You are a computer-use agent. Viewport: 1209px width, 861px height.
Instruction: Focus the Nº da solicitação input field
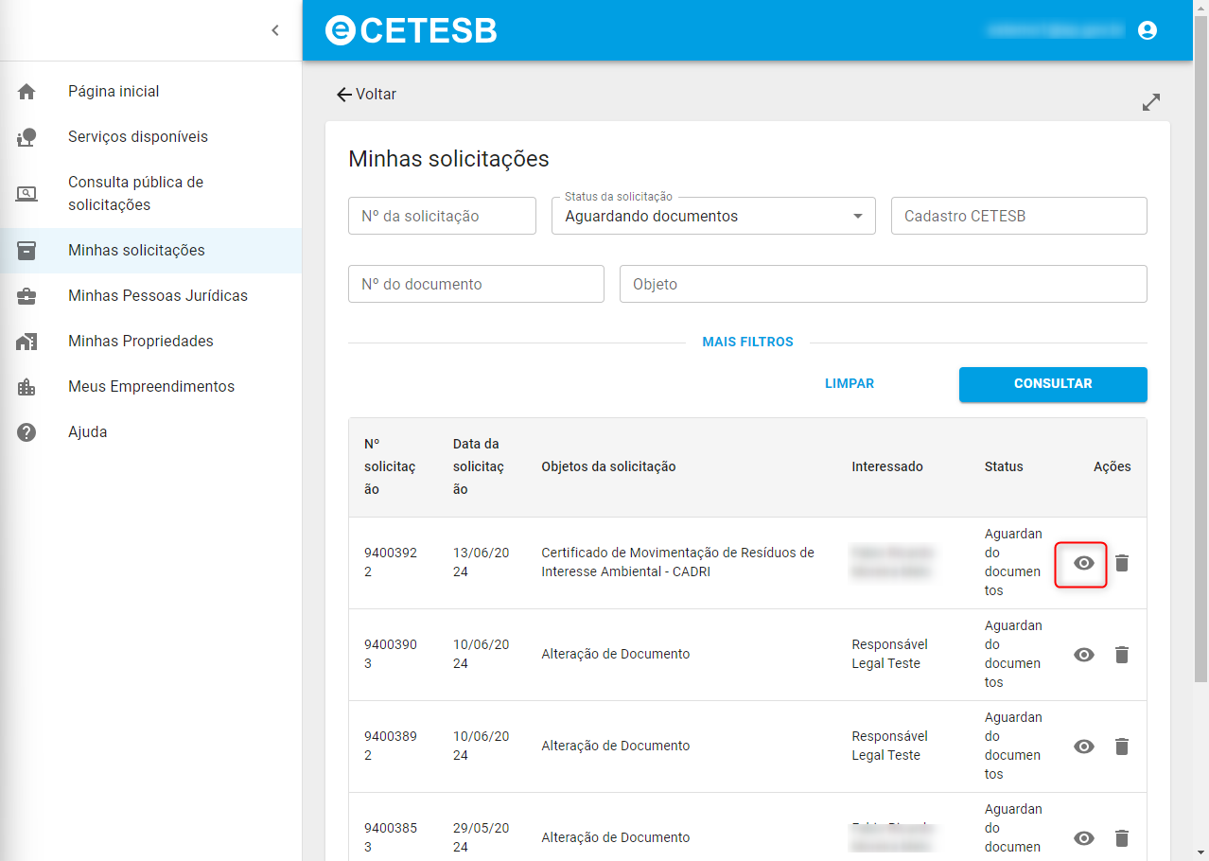(x=442, y=216)
